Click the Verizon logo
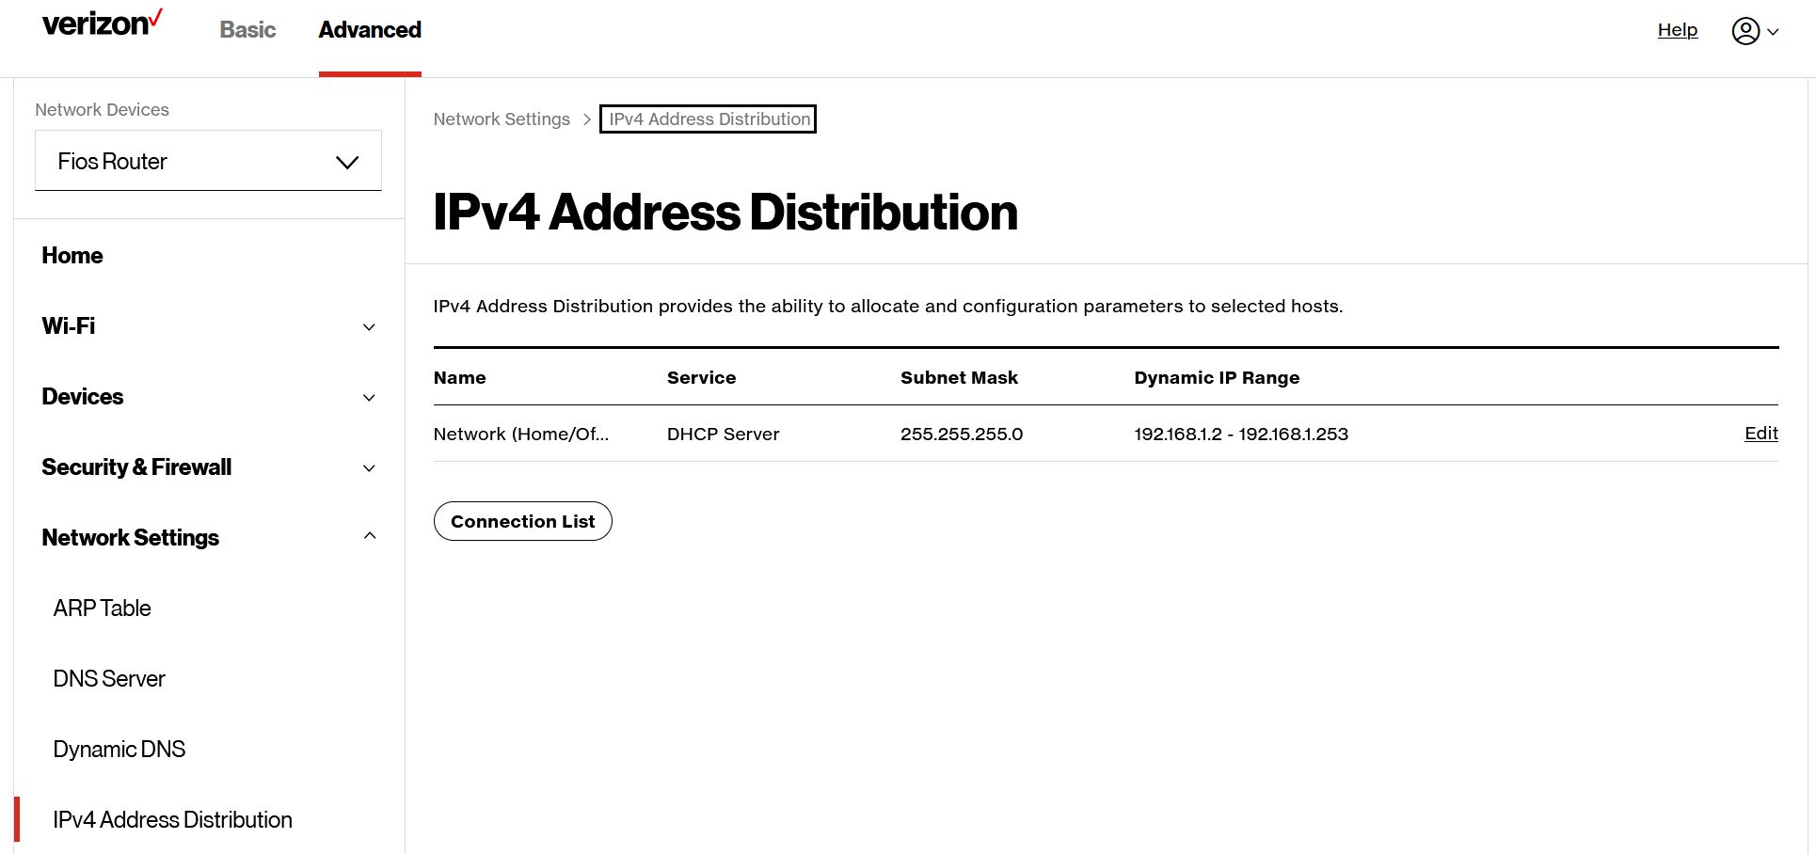 pyautogui.click(x=102, y=24)
